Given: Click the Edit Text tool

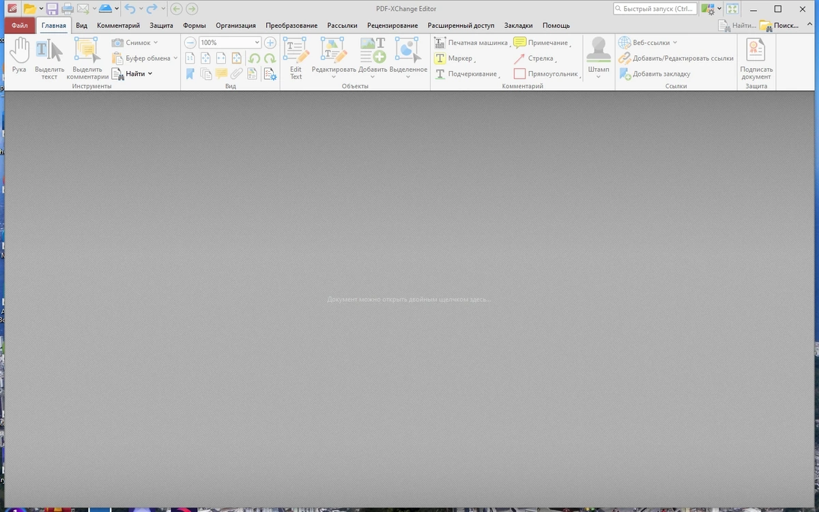Looking at the screenshot, I should pos(296,58).
